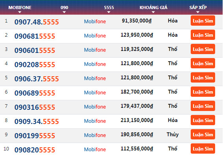Open SIM number 0906.37.5555
The image size is (223, 156).
click(37, 79)
